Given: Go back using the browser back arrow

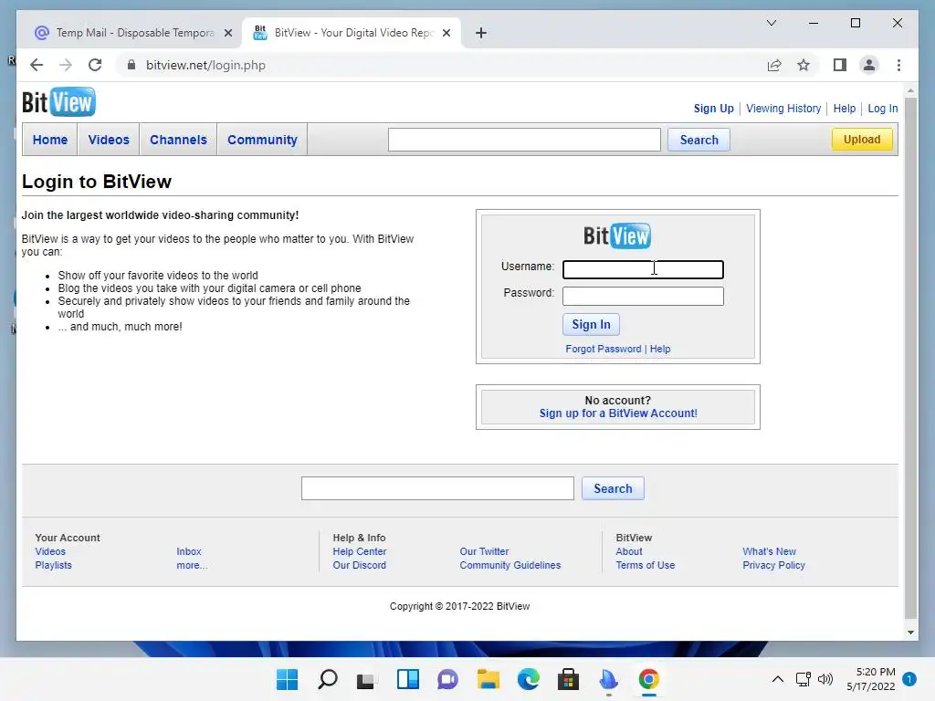Looking at the screenshot, I should tap(37, 65).
